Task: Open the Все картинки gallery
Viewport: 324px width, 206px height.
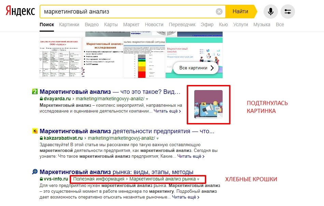Action: coord(195,68)
